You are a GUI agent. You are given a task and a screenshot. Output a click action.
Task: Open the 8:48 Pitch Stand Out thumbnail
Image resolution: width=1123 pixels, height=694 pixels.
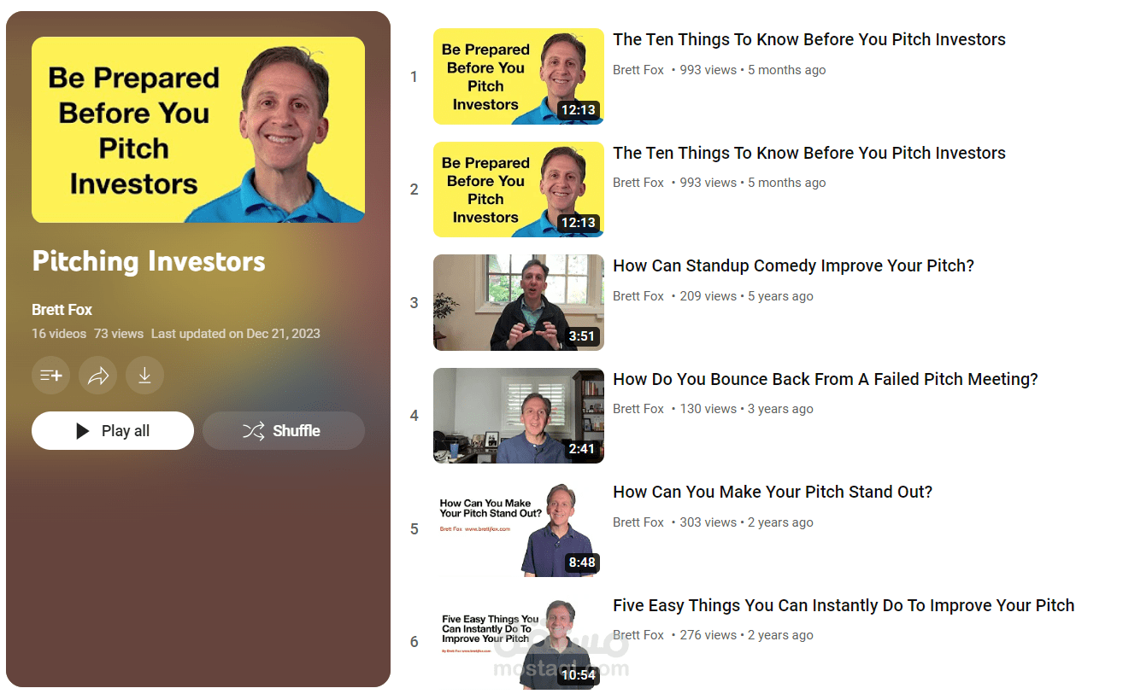(519, 529)
